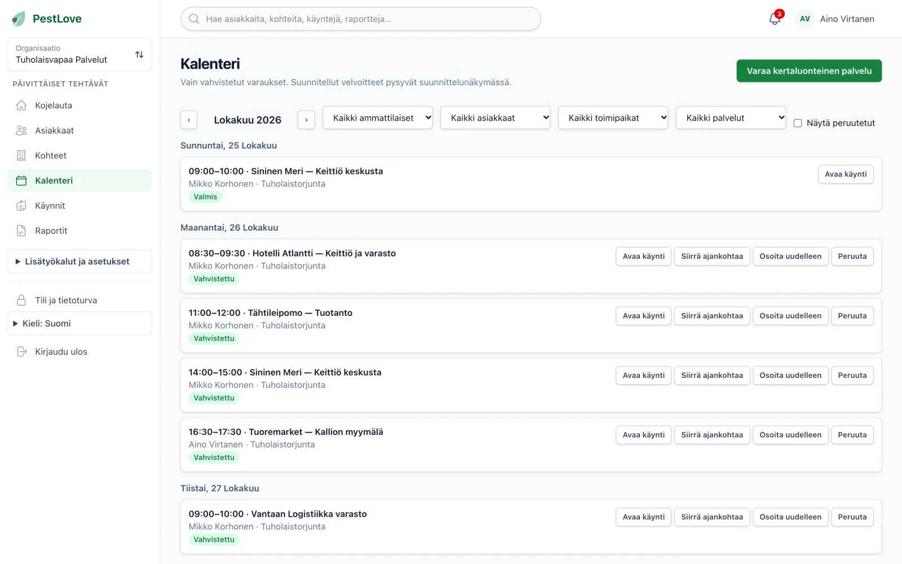Go to previous month

(x=189, y=120)
